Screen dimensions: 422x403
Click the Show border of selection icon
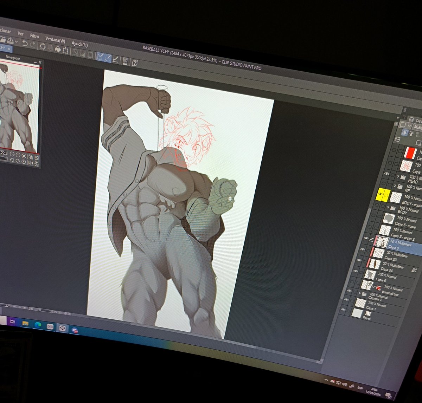coord(90,54)
